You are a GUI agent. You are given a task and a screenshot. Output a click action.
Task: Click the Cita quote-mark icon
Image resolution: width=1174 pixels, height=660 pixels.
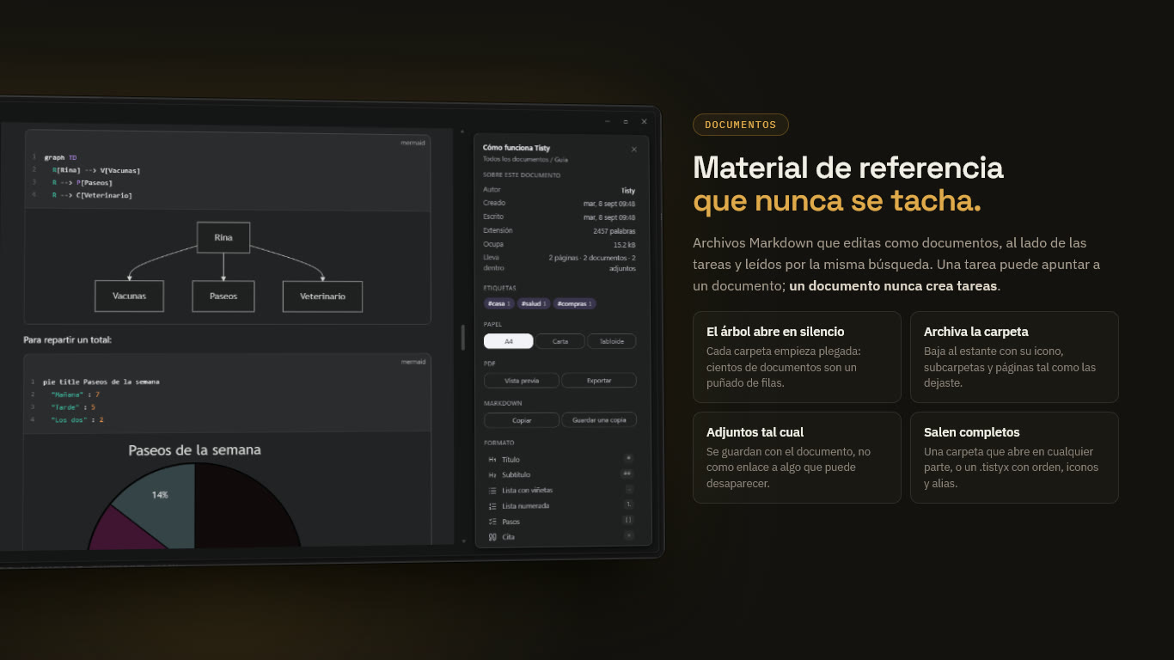point(492,537)
